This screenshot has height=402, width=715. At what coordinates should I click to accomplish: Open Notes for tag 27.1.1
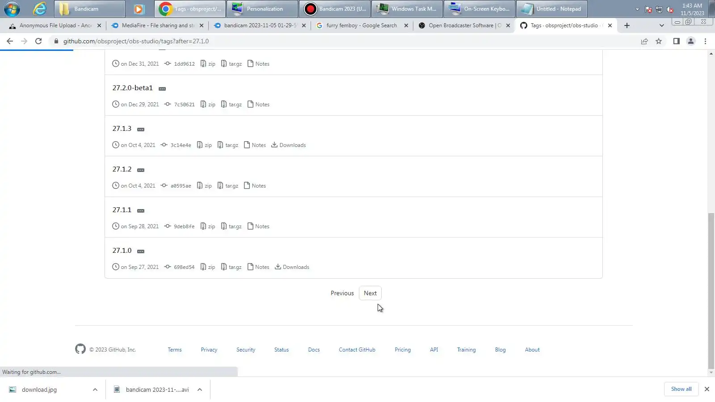point(258,226)
